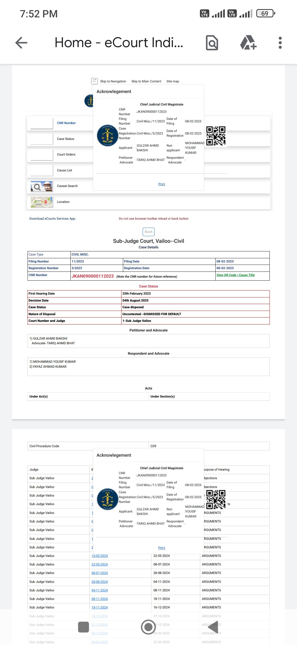Tap the Caveat Search magnifier image
Viewport: 297px width, 645px height.
click(x=42, y=186)
